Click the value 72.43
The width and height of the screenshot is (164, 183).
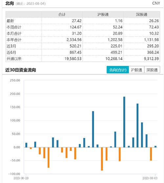[x=154, y=27]
